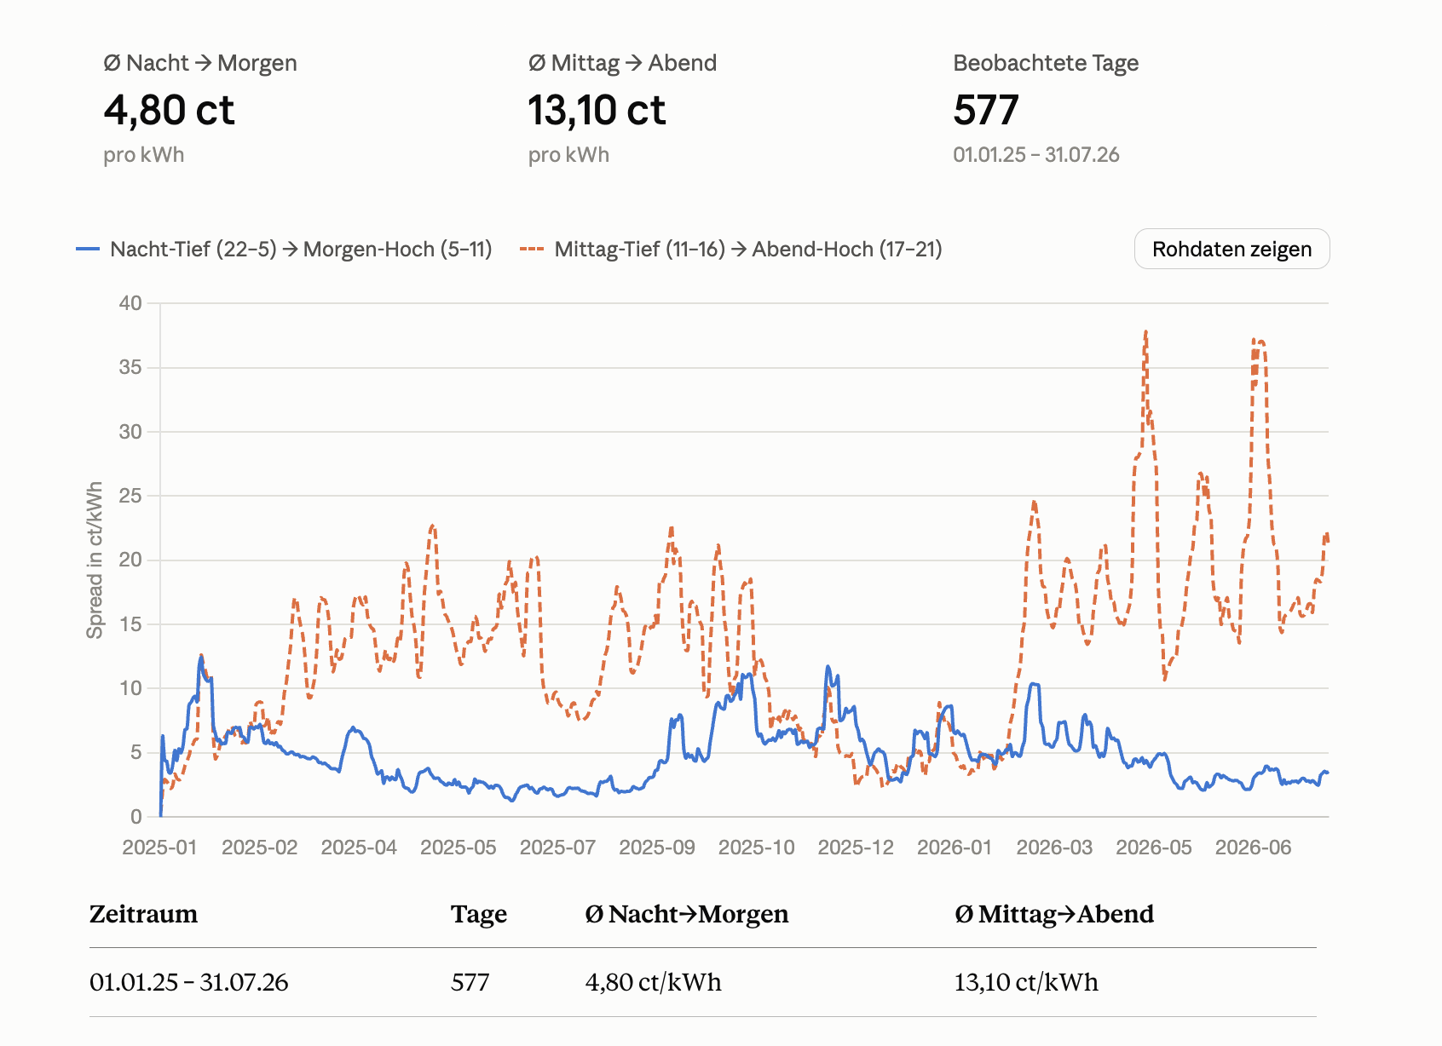Screen dimensions: 1442x1046
Task: Click the 40 y-axis tick label
Action: (130, 303)
